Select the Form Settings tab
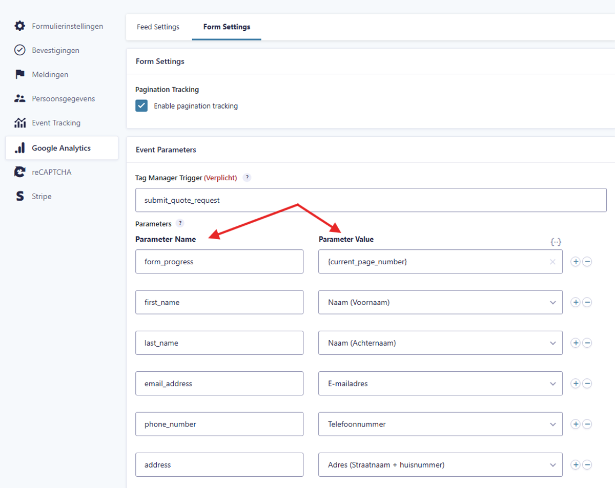 tap(227, 27)
